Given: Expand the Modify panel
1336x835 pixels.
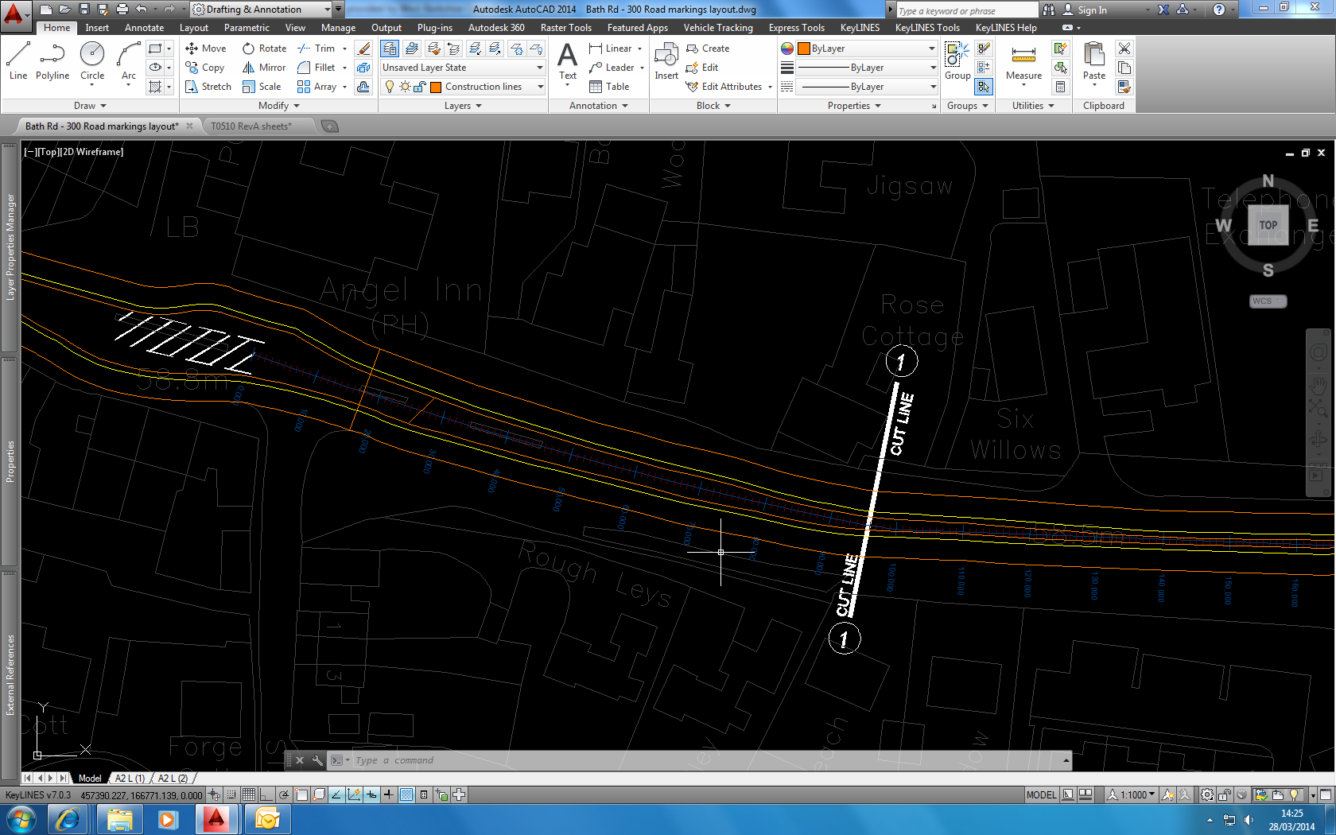Looking at the screenshot, I should 279,106.
